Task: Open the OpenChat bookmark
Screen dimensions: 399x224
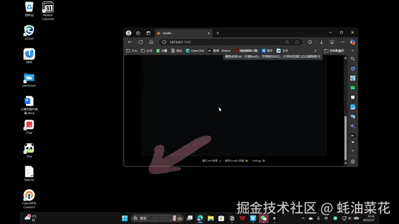Action: [x=195, y=51]
